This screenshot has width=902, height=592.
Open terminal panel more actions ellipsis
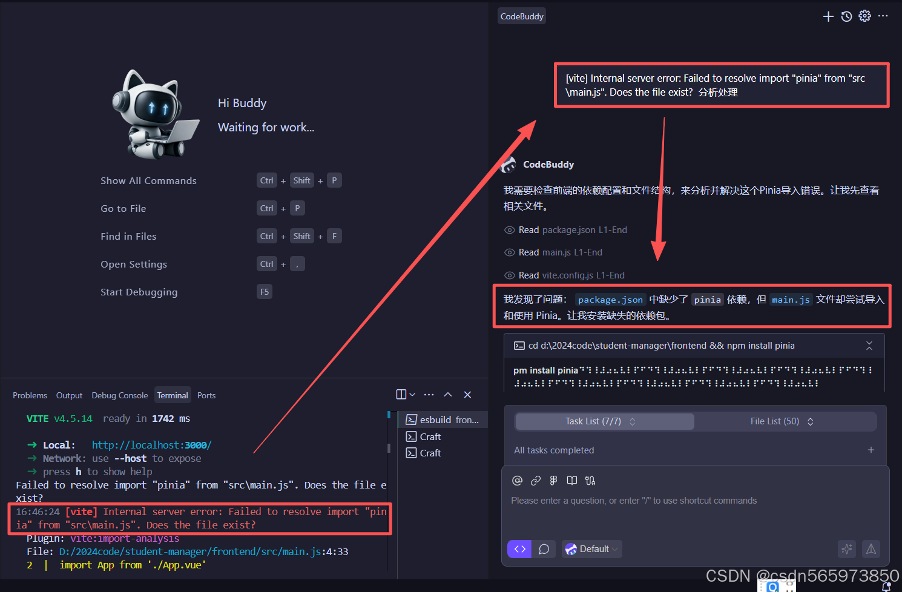(429, 395)
